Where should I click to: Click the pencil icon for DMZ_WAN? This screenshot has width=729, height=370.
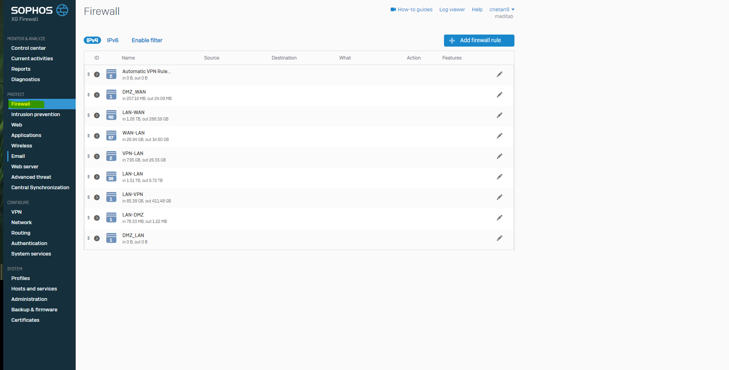pos(500,95)
